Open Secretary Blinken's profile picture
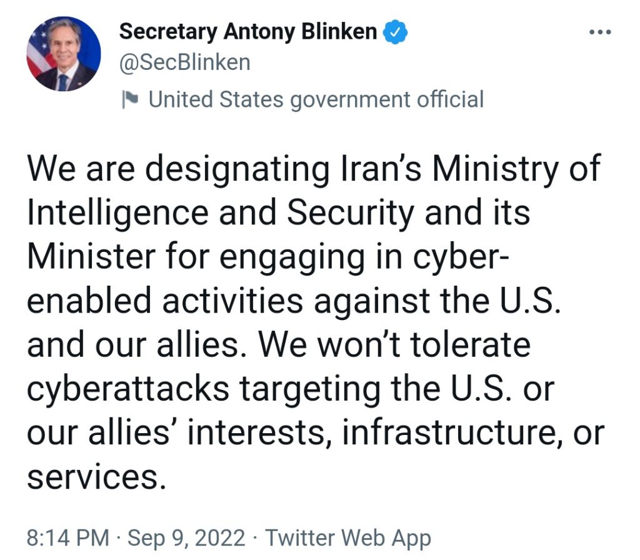Image resolution: width=640 pixels, height=560 pixels. (64, 54)
